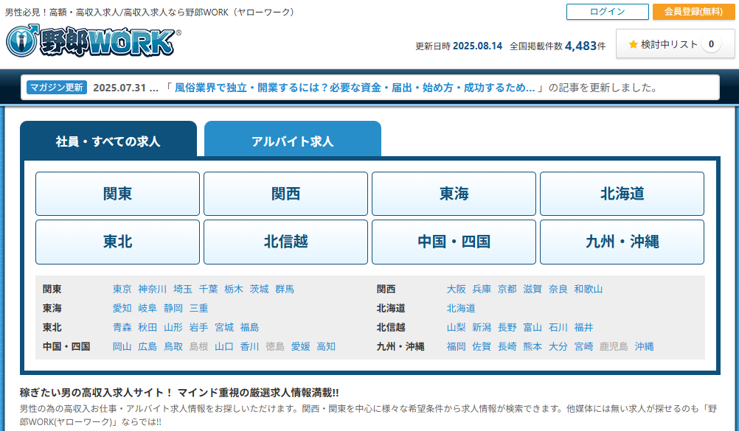Open 栃木 prefecture link
Viewport: 739px width, 431px height.
click(234, 290)
